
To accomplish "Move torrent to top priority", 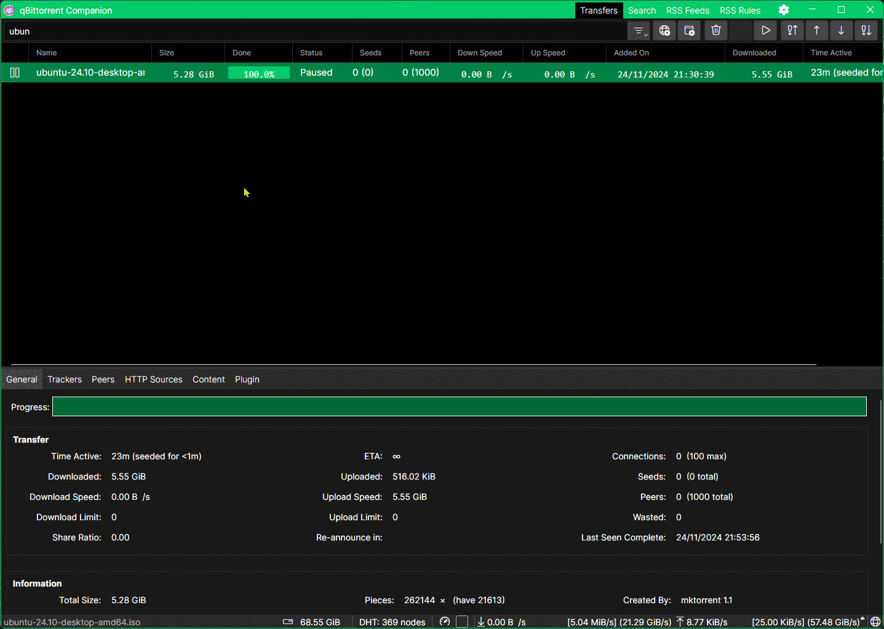I will 792,31.
